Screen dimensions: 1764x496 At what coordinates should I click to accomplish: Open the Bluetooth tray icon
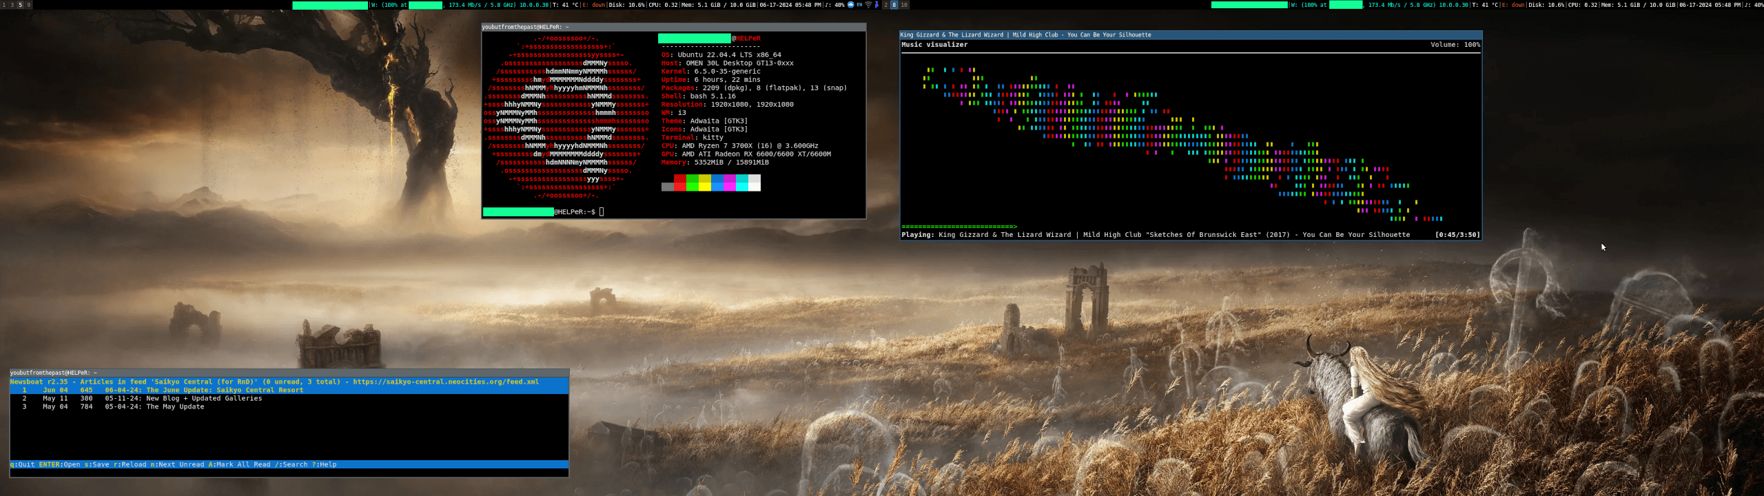(876, 5)
